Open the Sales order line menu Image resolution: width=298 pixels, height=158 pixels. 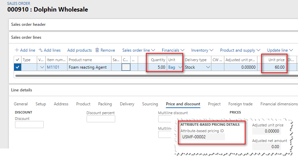(x=138, y=50)
